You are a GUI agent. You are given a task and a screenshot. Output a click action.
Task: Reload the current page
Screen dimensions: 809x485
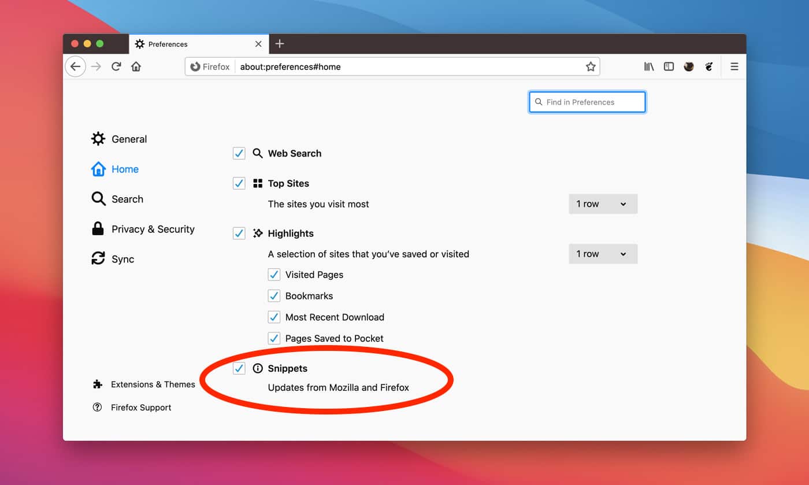(x=116, y=66)
